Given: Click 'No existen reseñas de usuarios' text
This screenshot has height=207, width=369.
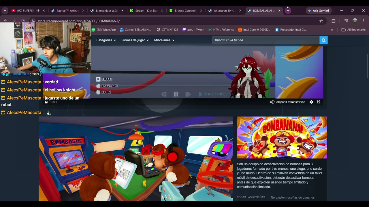Looking at the screenshot, I should coord(293,198).
